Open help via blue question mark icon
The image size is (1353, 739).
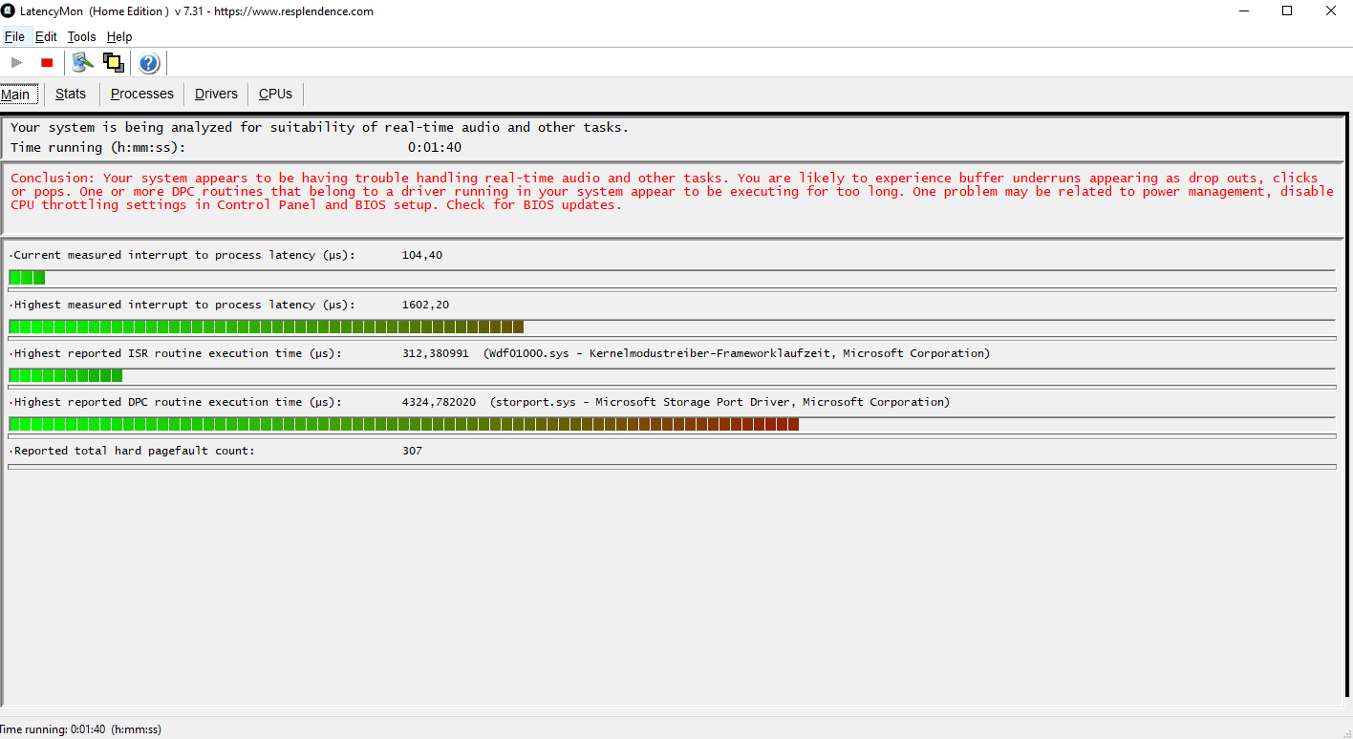pos(149,63)
